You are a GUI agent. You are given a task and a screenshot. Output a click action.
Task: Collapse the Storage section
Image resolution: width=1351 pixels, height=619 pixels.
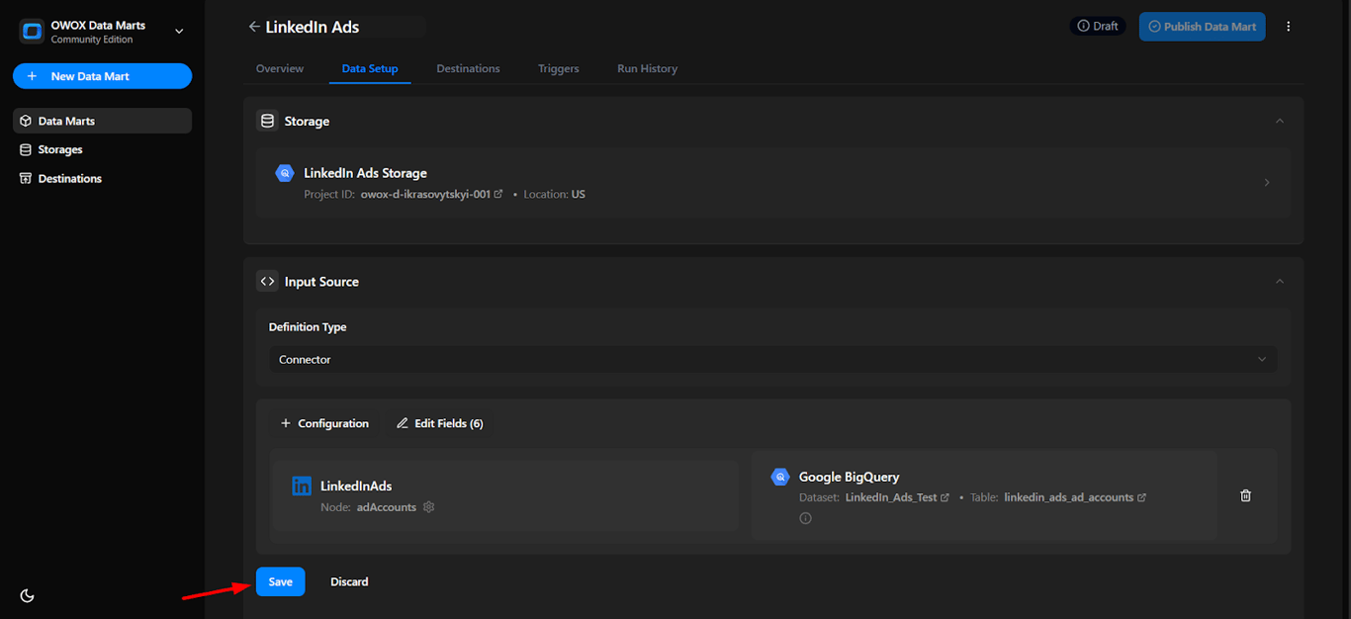point(1280,121)
